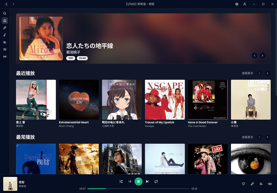This screenshot has height=193, width=277.
Task: Open artist link Xscape
Action: 149,126
